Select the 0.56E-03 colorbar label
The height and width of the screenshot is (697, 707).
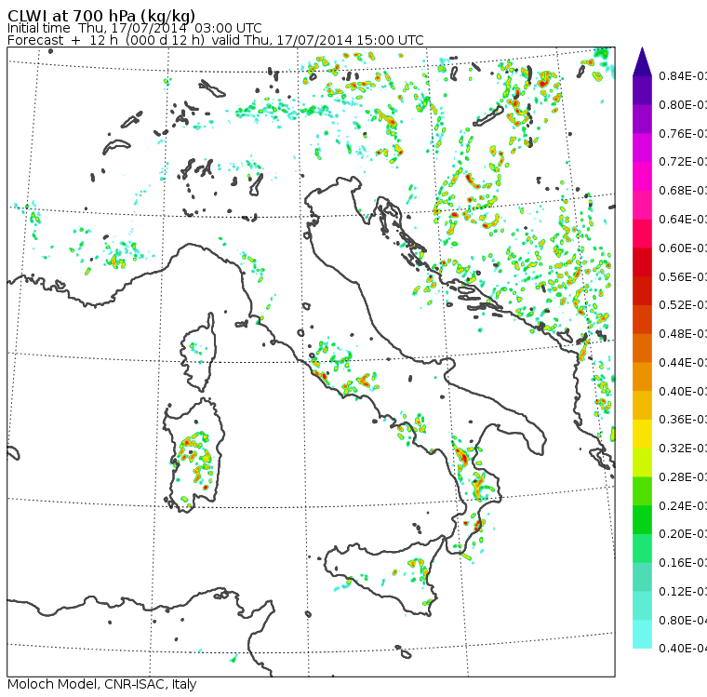pyautogui.click(x=683, y=277)
